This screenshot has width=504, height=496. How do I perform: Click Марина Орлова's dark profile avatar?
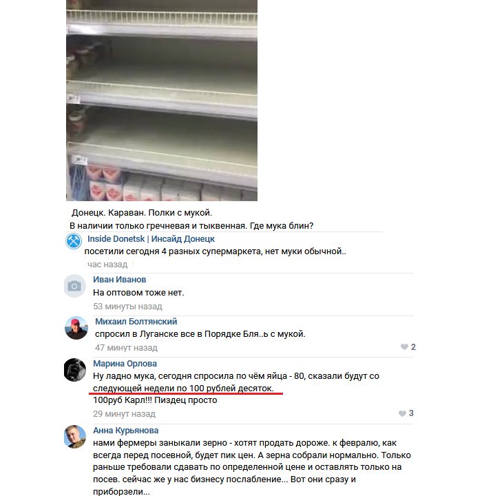pos(75,370)
